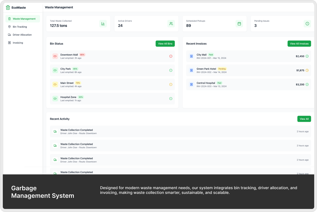This screenshot has width=317, height=212.
Task: Click the Waste Management page title
Action: pyautogui.click(x=59, y=7)
